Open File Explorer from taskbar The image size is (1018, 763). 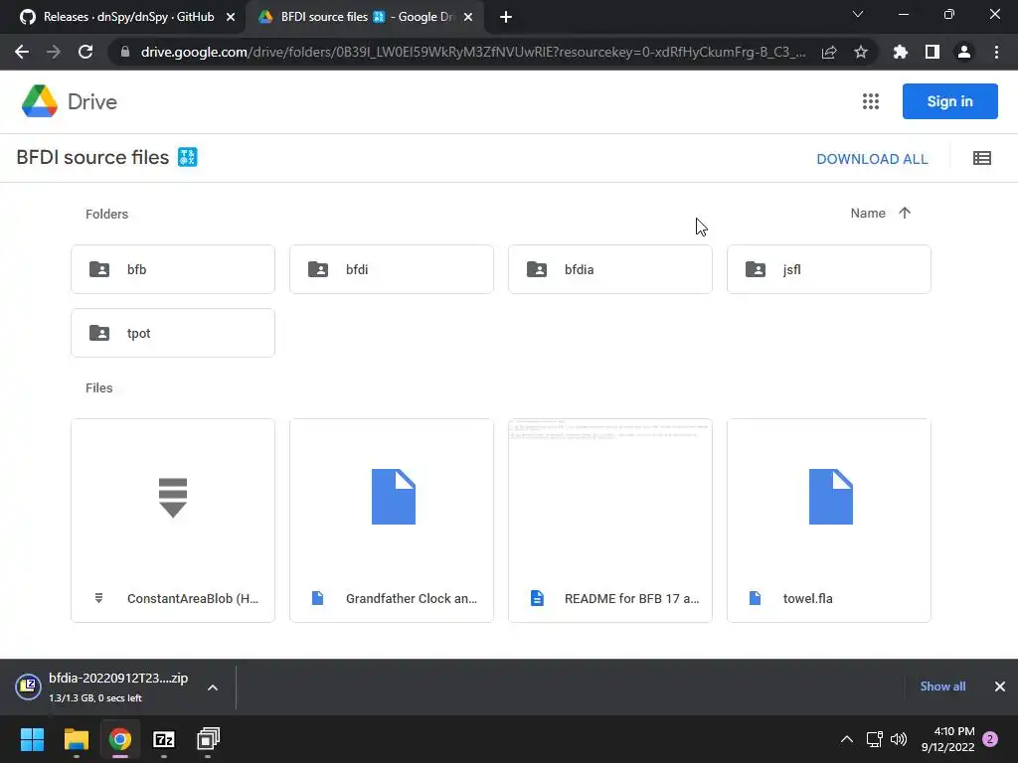pyautogui.click(x=76, y=739)
